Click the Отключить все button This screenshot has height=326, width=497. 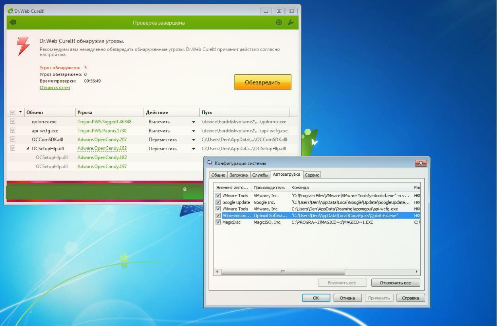395,283
